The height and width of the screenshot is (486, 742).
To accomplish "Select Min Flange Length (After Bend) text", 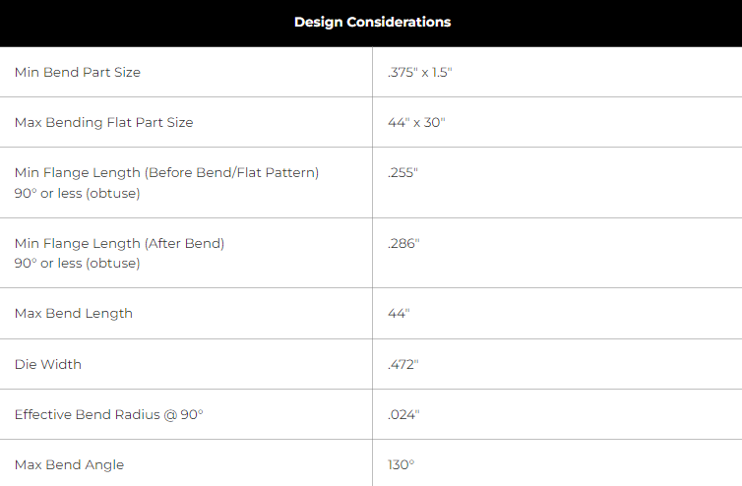I will tap(119, 243).
